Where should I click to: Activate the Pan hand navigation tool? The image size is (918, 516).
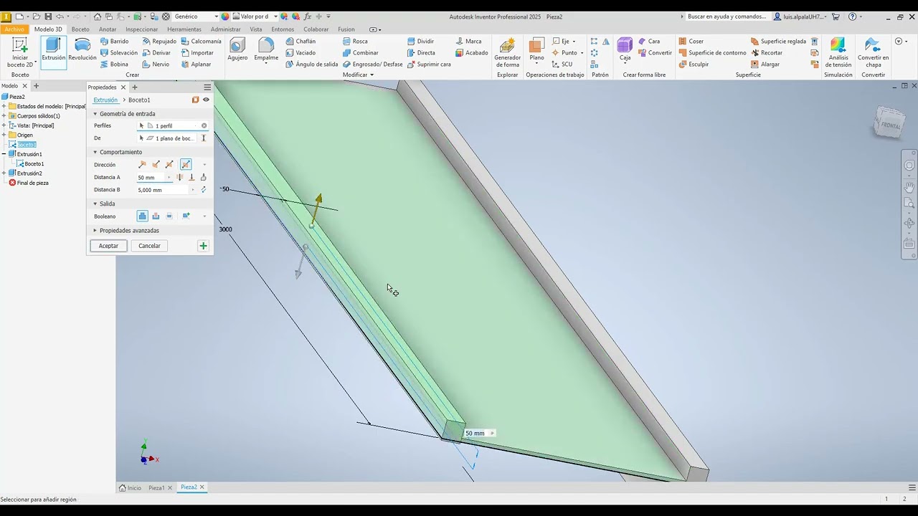click(x=909, y=187)
